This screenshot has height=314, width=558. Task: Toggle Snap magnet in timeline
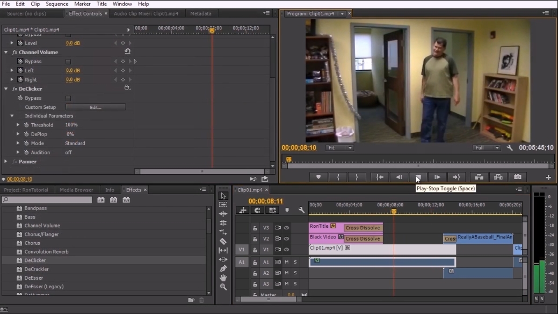pos(257,210)
